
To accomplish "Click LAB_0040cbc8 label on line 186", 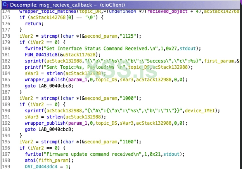I will tap(55, 86).
